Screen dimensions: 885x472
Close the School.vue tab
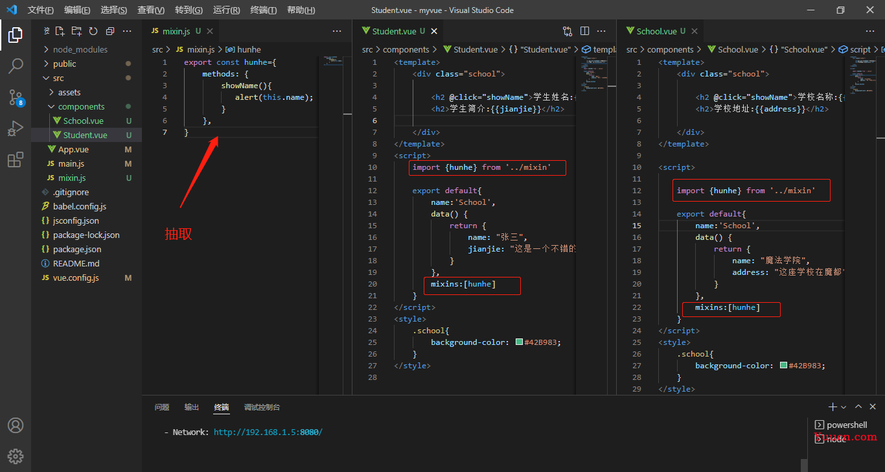(x=695, y=31)
